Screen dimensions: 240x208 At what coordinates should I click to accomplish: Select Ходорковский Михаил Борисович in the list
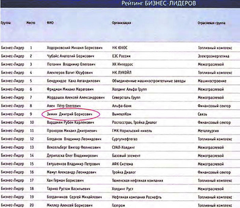[x=74, y=47]
